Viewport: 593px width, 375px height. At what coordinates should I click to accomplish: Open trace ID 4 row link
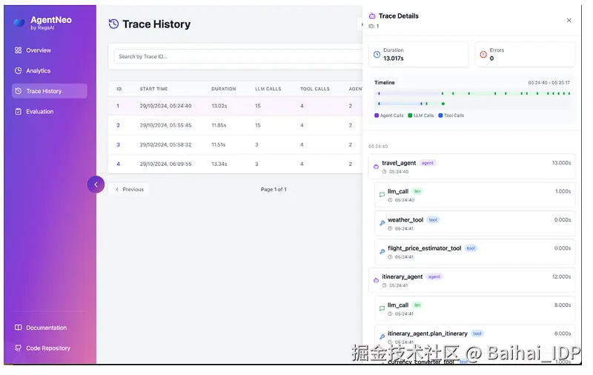click(118, 164)
